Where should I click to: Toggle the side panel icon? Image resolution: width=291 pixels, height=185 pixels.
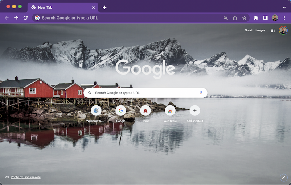[265, 18]
